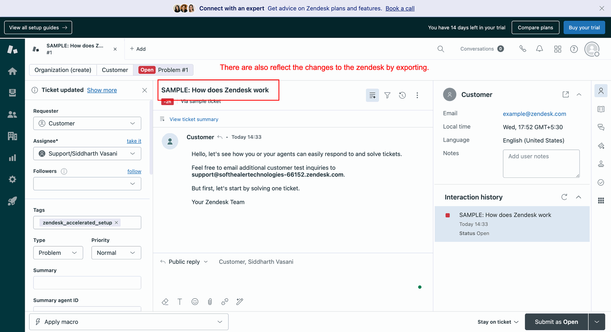Toggle text formatting T icon

[180, 301]
